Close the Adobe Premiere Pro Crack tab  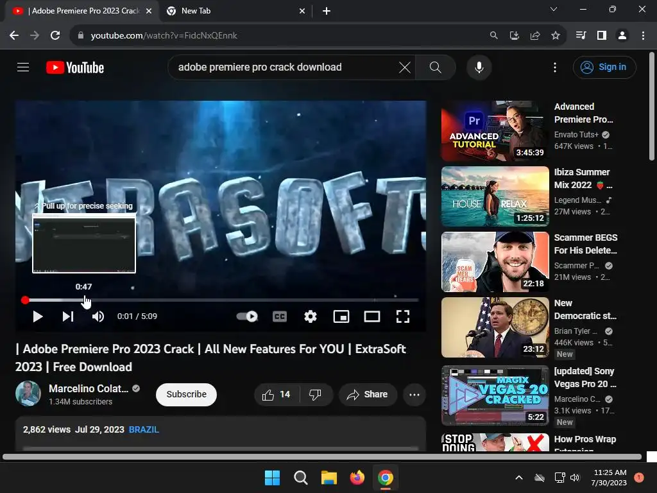click(149, 12)
